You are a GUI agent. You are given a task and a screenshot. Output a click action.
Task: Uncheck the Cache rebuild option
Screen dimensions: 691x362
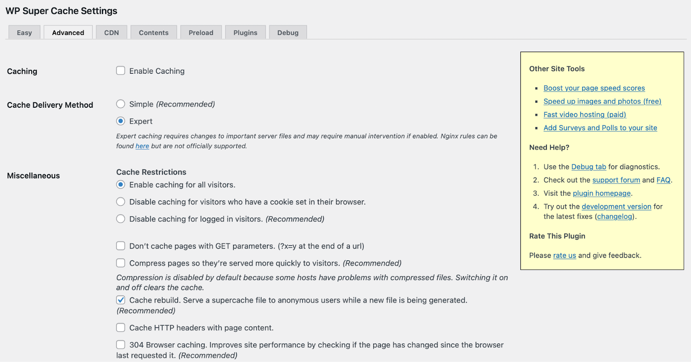pyautogui.click(x=120, y=300)
